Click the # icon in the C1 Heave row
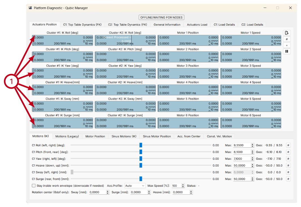Screen dimensions: 301x207 (288, 165)
